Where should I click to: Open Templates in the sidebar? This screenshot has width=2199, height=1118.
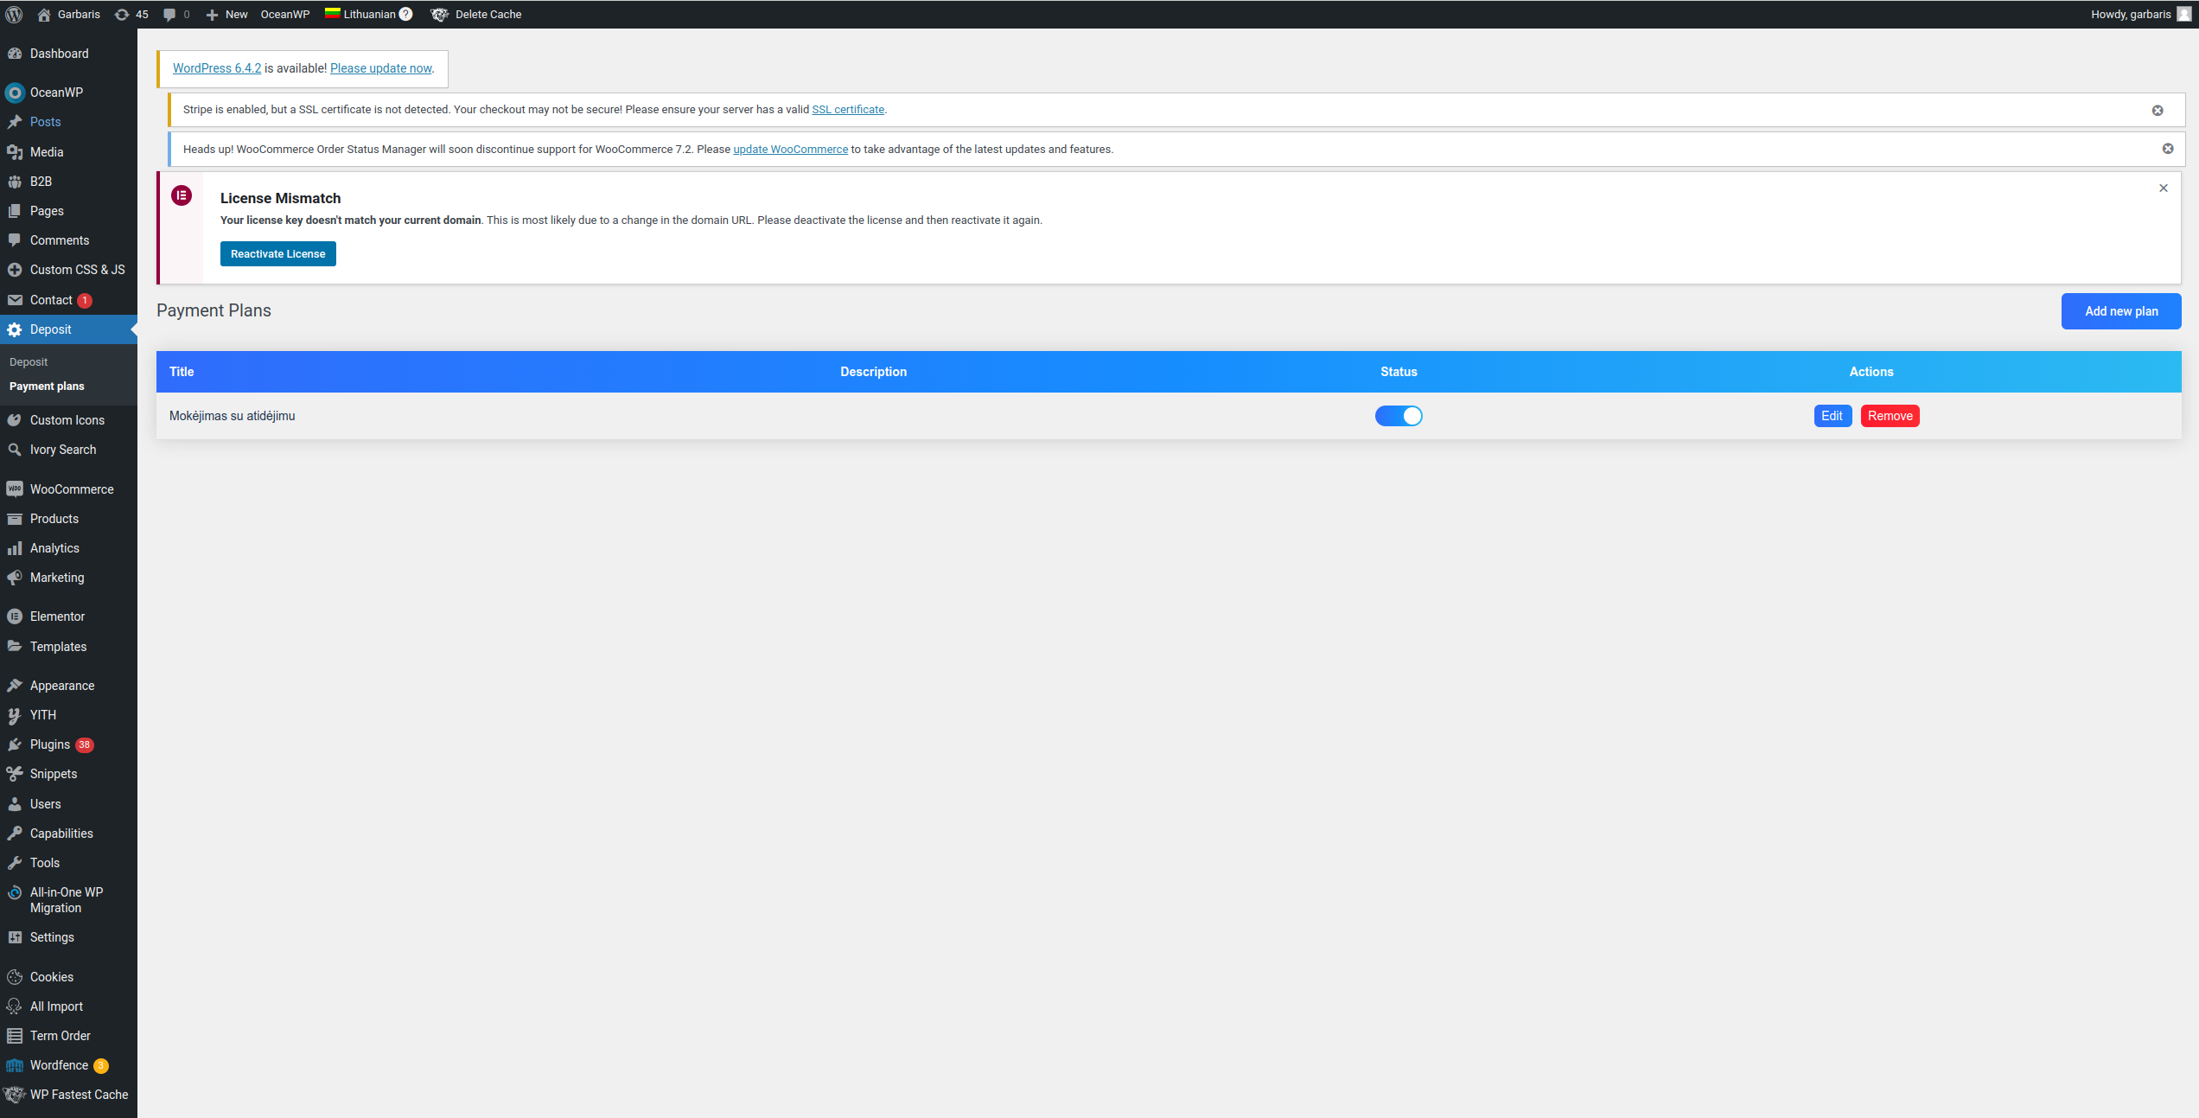(x=68, y=647)
